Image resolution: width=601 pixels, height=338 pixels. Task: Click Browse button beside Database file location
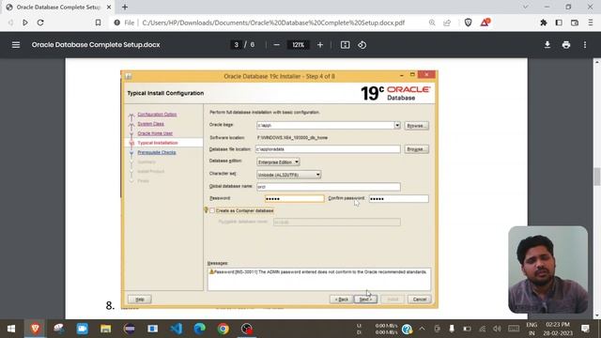pyautogui.click(x=416, y=149)
